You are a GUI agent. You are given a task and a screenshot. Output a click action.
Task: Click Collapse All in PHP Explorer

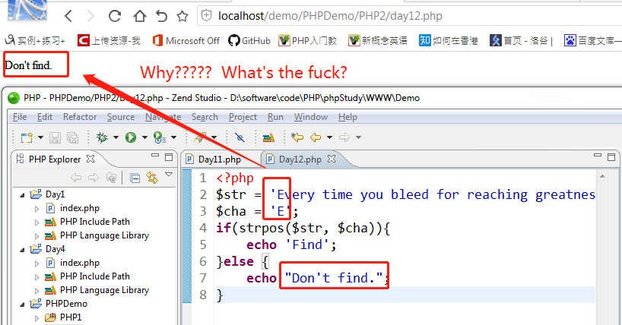point(135,178)
